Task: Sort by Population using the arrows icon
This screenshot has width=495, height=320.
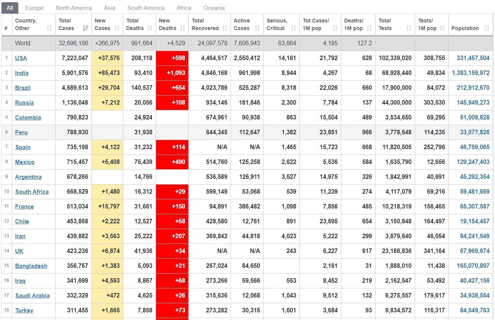Action: point(487,28)
